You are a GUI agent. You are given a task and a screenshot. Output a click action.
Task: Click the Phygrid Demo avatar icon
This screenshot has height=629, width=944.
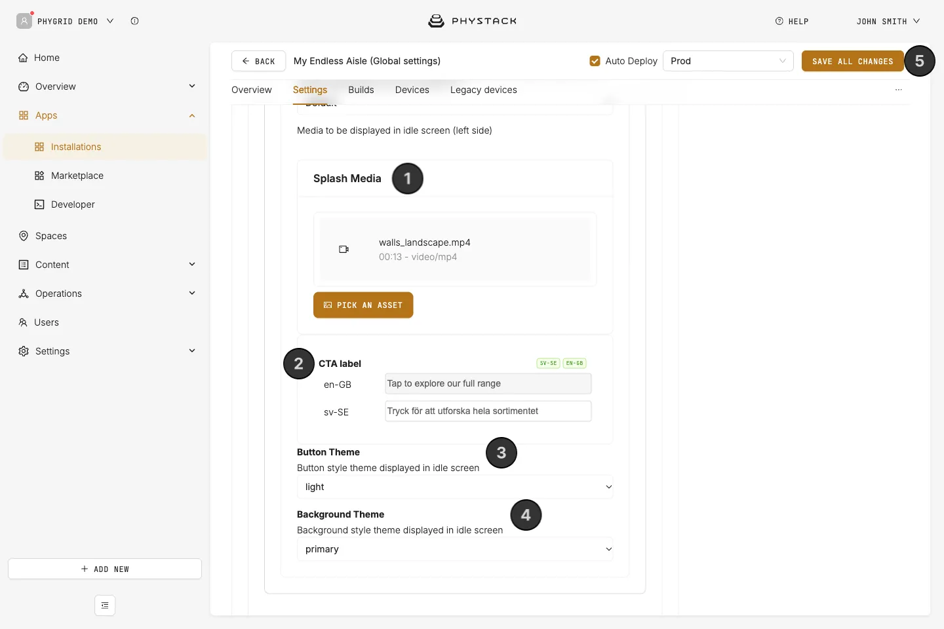(x=24, y=21)
